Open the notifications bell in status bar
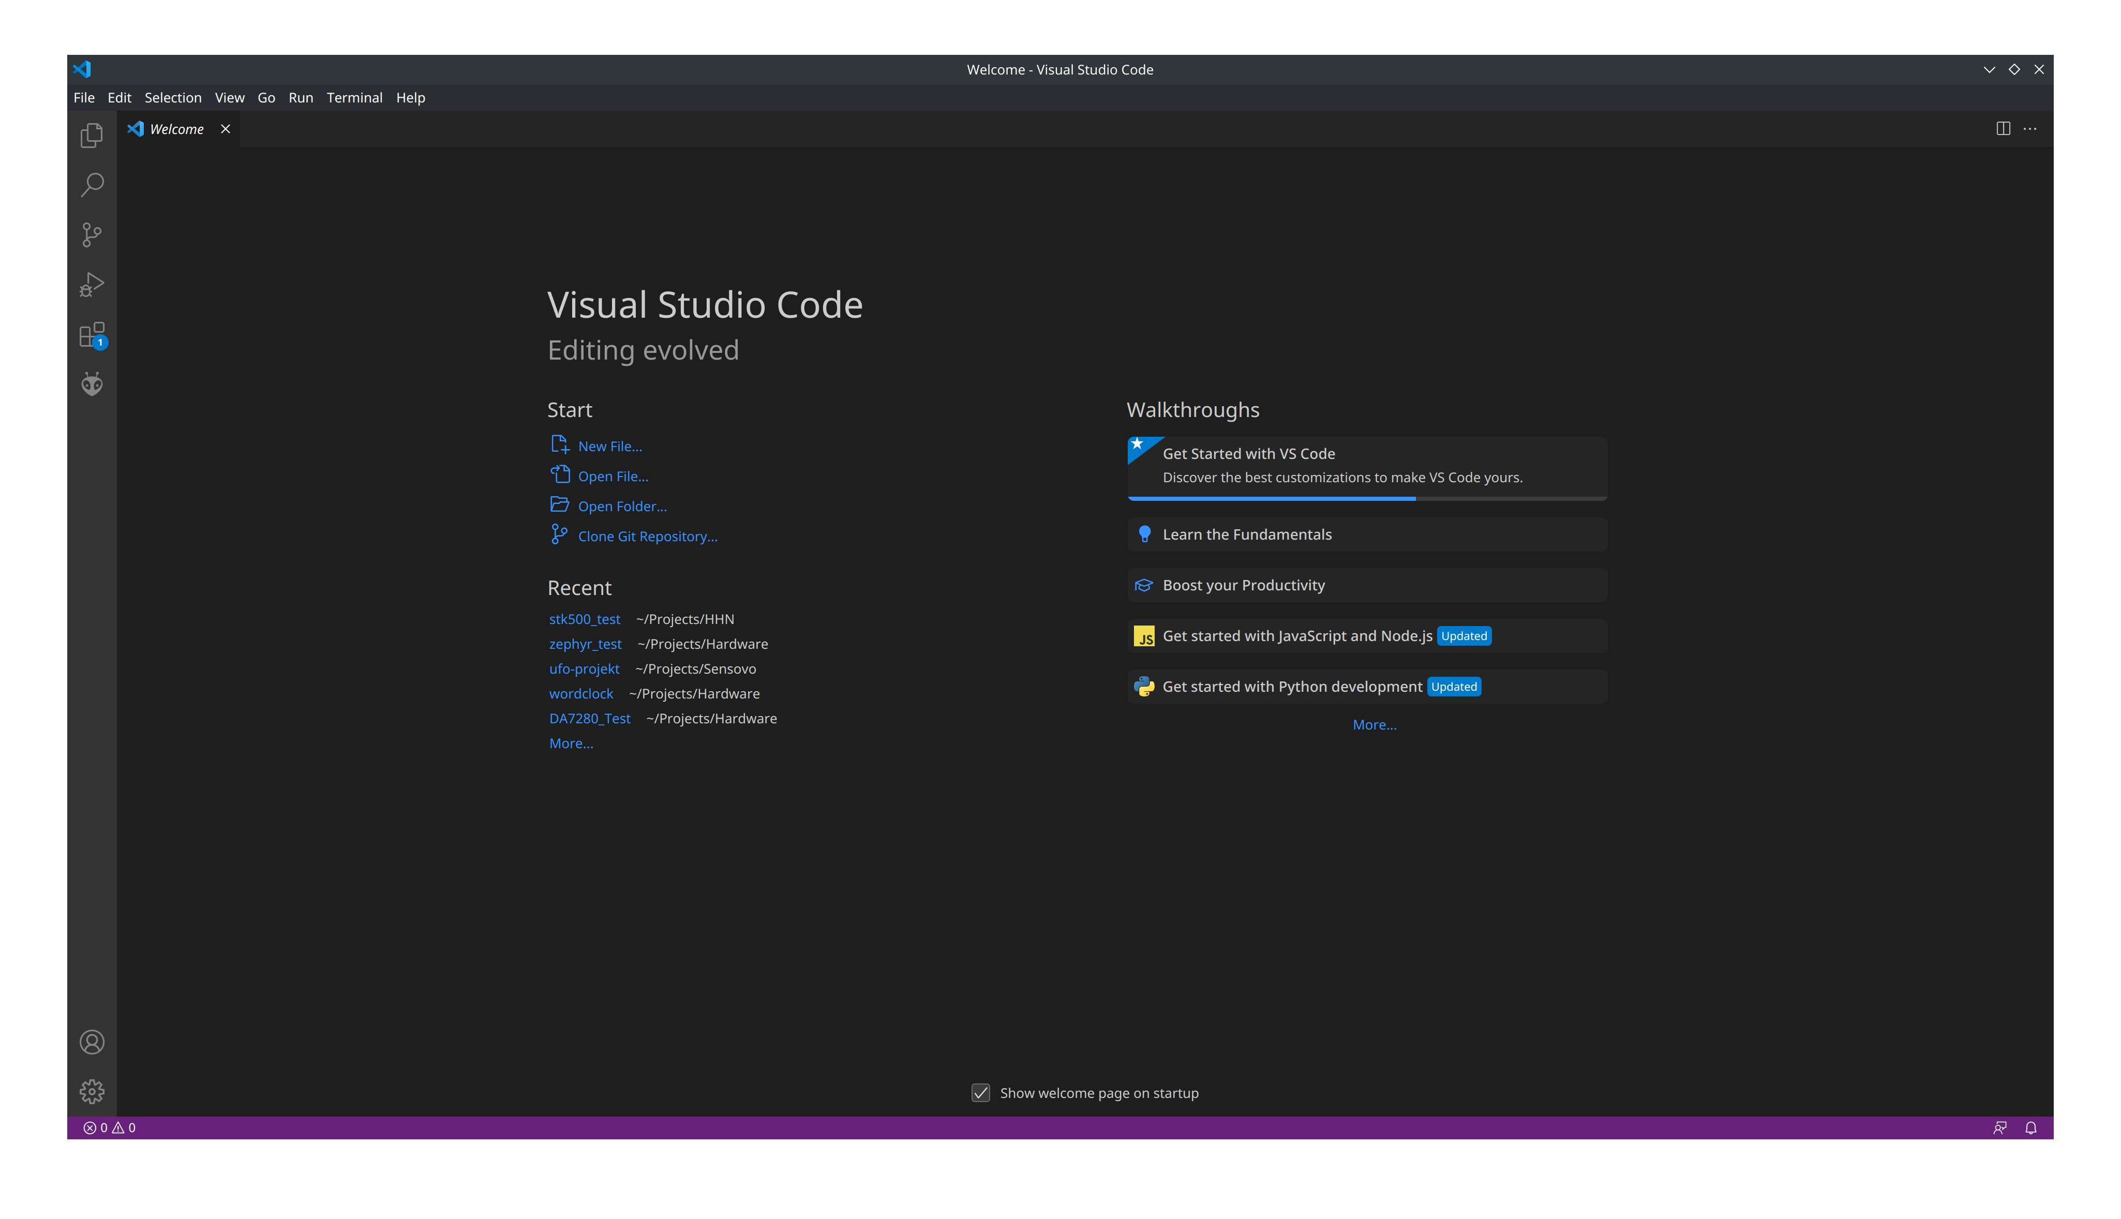Image resolution: width=2121 pixels, height=1219 pixels. pos(2030,1128)
